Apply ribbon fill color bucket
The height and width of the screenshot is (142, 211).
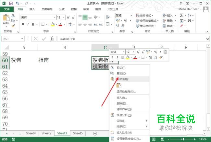coord(53,24)
